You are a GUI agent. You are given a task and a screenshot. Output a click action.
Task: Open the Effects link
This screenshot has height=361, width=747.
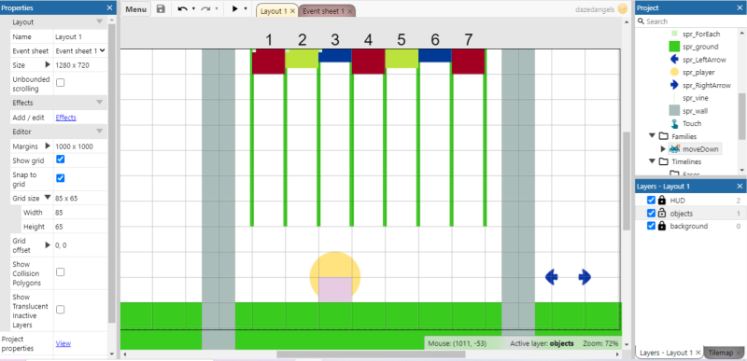65,118
